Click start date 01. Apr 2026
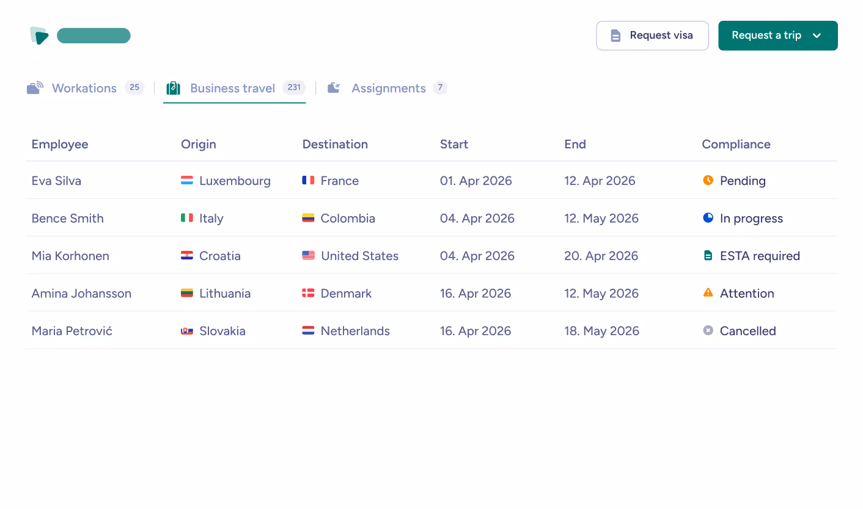 [x=476, y=181]
